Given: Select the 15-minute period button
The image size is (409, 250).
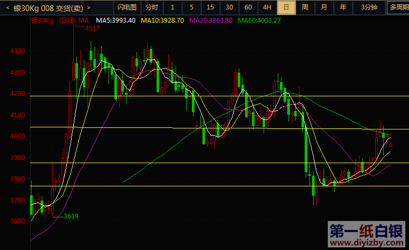Looking at the screenshot, I should [x=210, y=7].
